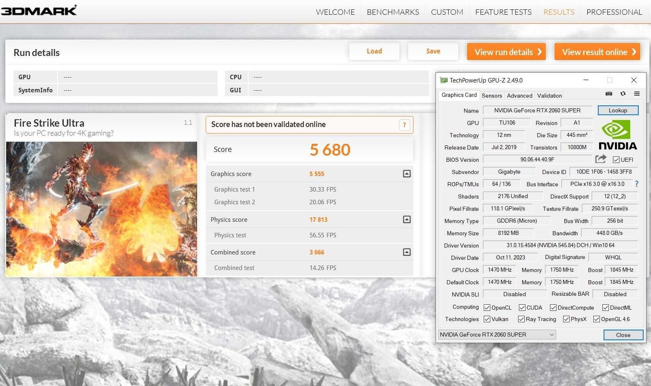Screen dimensions: 651x386
Task: Click the GPU-Z title bar app icon
Action: (x=444, y=80)
